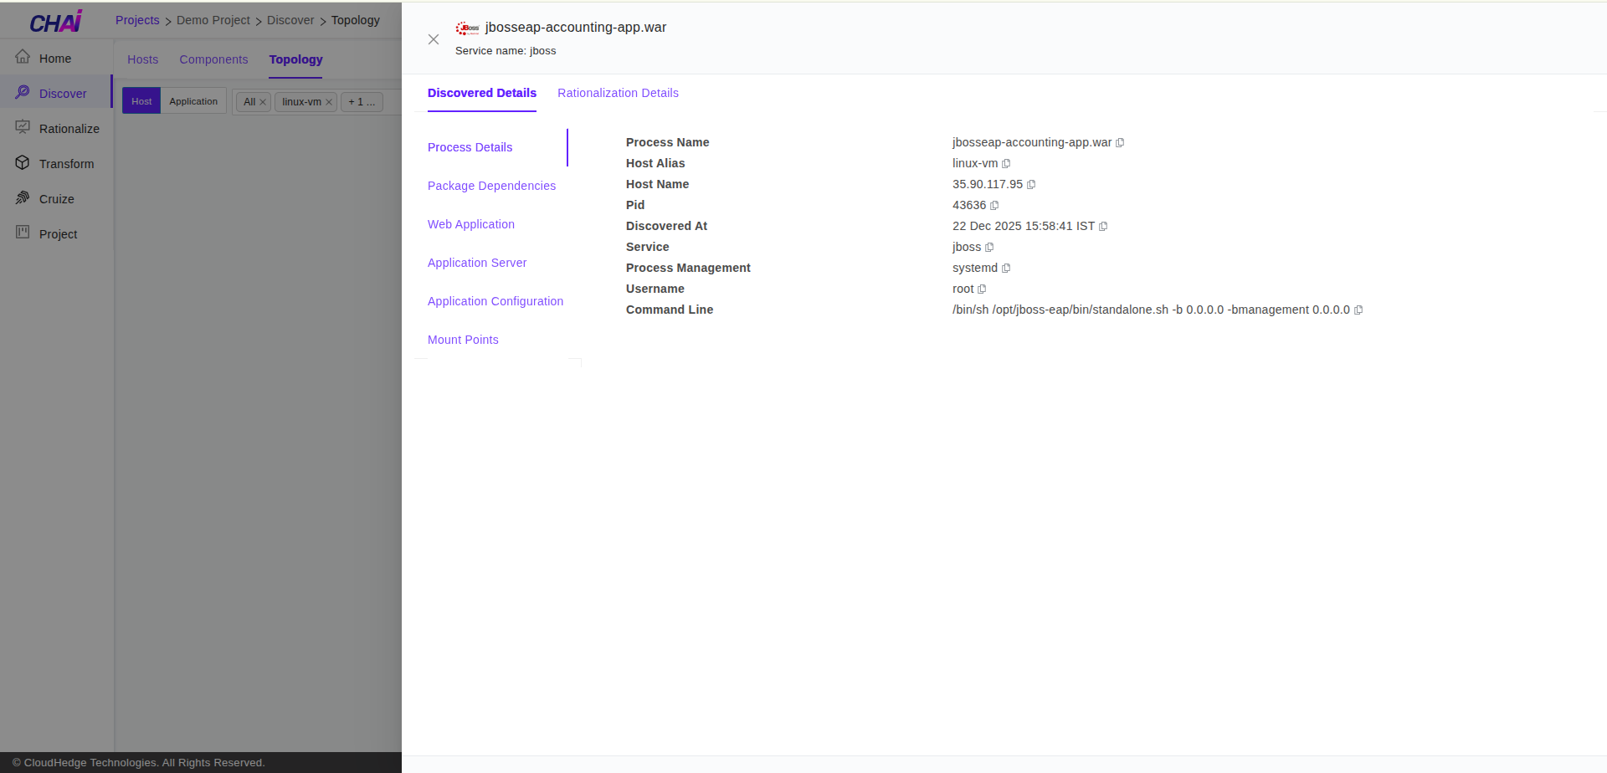This screenshot has width=1607, height=773.
Task: Remove the linux-vm filter tag
Action: pos(329,102)
